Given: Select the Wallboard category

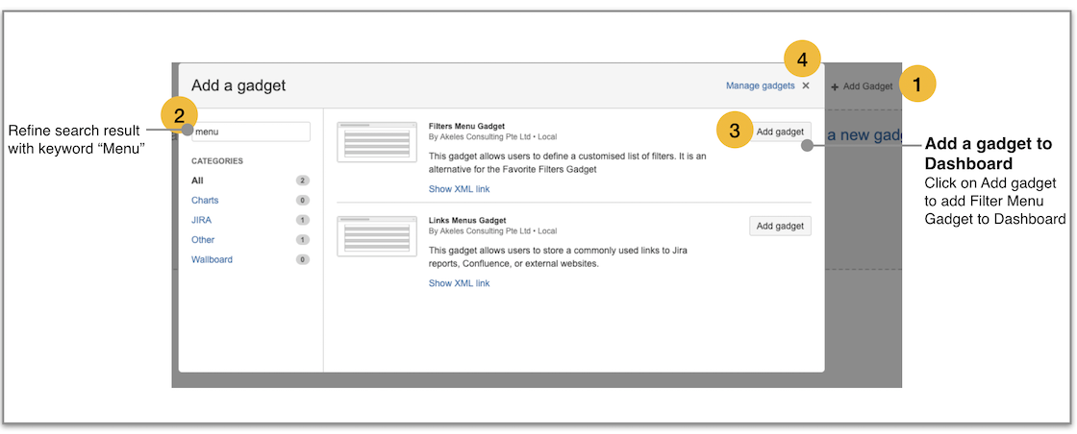Looking at the screenshot, I should pyautogui.click(x=212, y=259).
